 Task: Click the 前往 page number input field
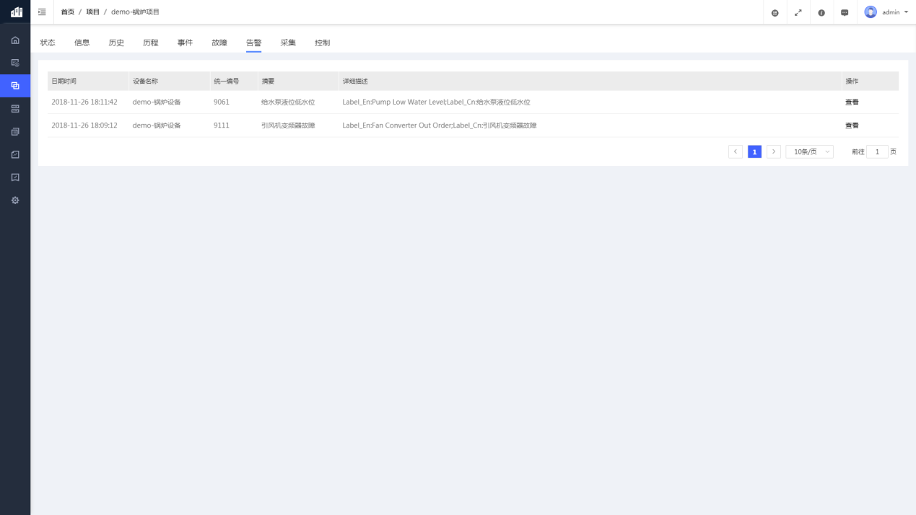pyautogui.click(x=877, y=152)
